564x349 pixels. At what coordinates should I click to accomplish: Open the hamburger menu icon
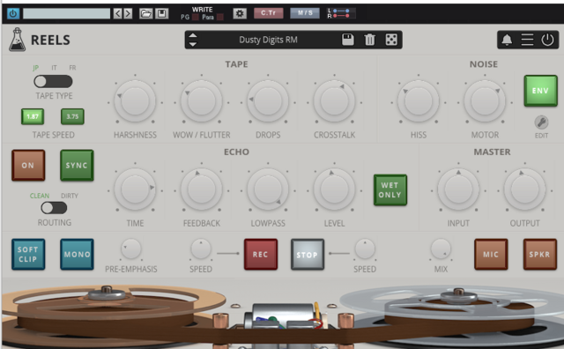(x=527, y=40)
